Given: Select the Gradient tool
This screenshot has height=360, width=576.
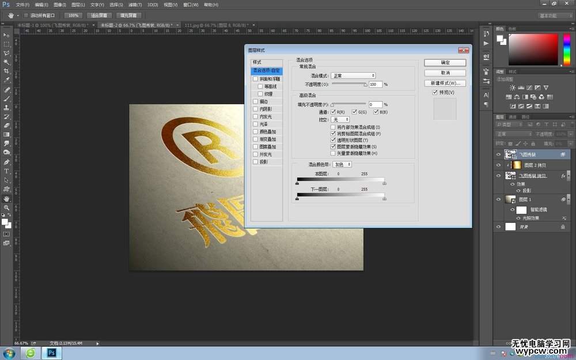Looking at the screenshot, I should 6,134.
